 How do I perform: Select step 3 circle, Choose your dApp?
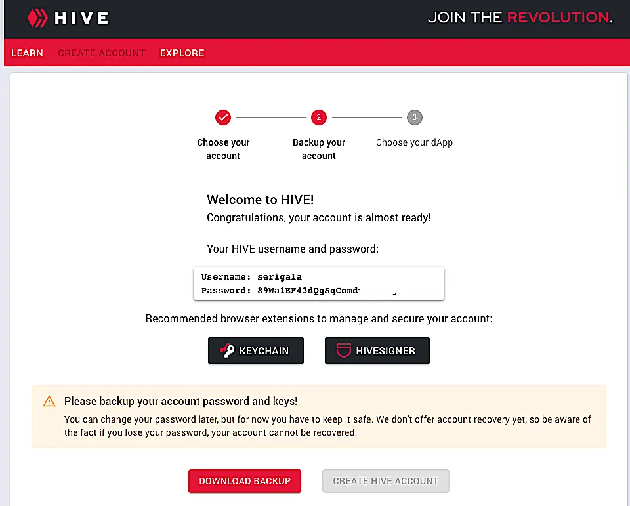click(414, 117)
